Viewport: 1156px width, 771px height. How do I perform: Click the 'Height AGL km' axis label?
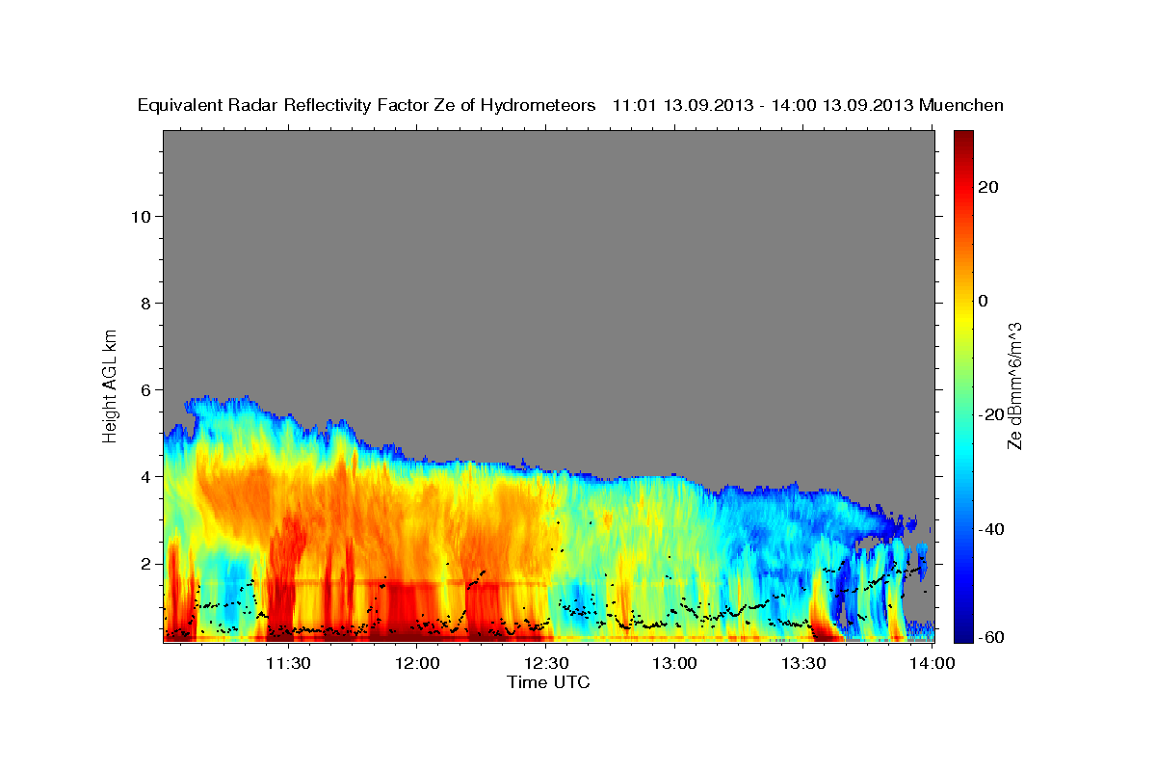110,385
